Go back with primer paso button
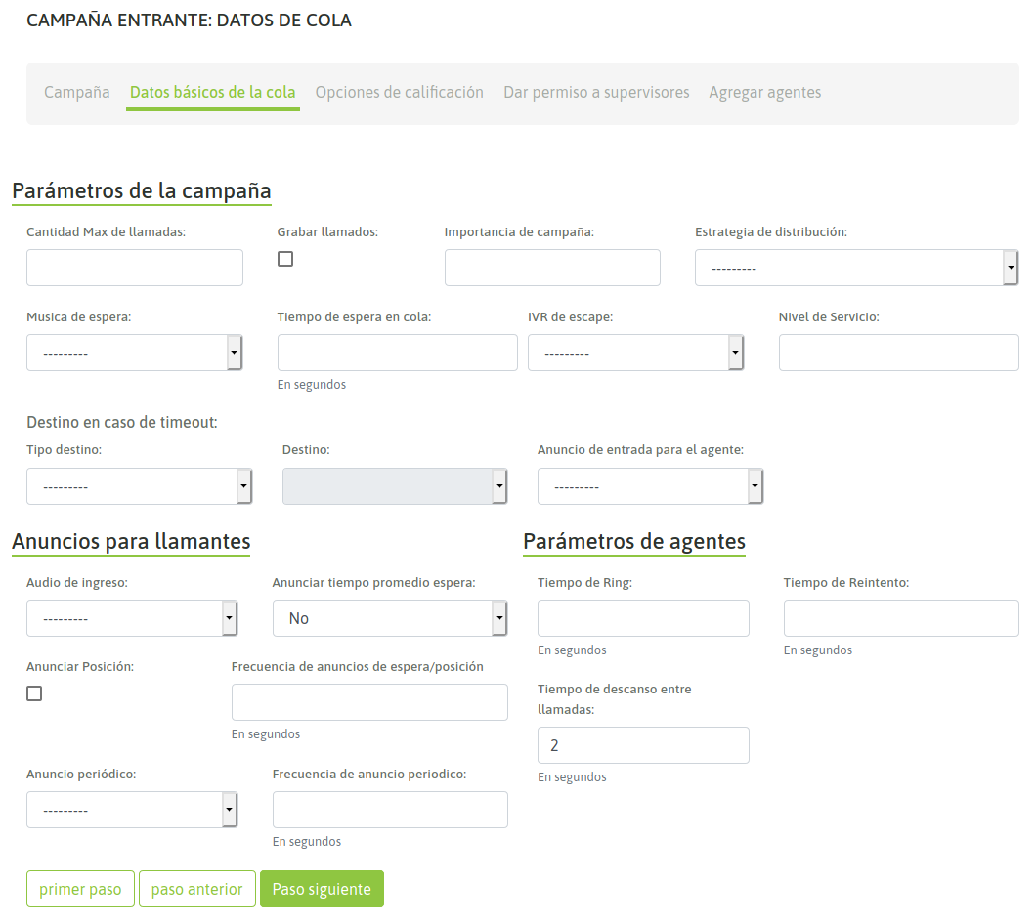This screenshot has width=1036, height=922. point(80,889)
